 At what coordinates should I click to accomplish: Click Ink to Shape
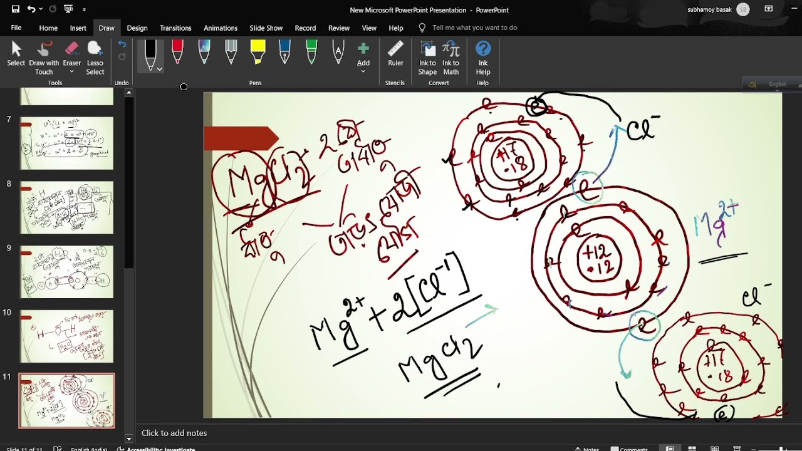[427, 58]
